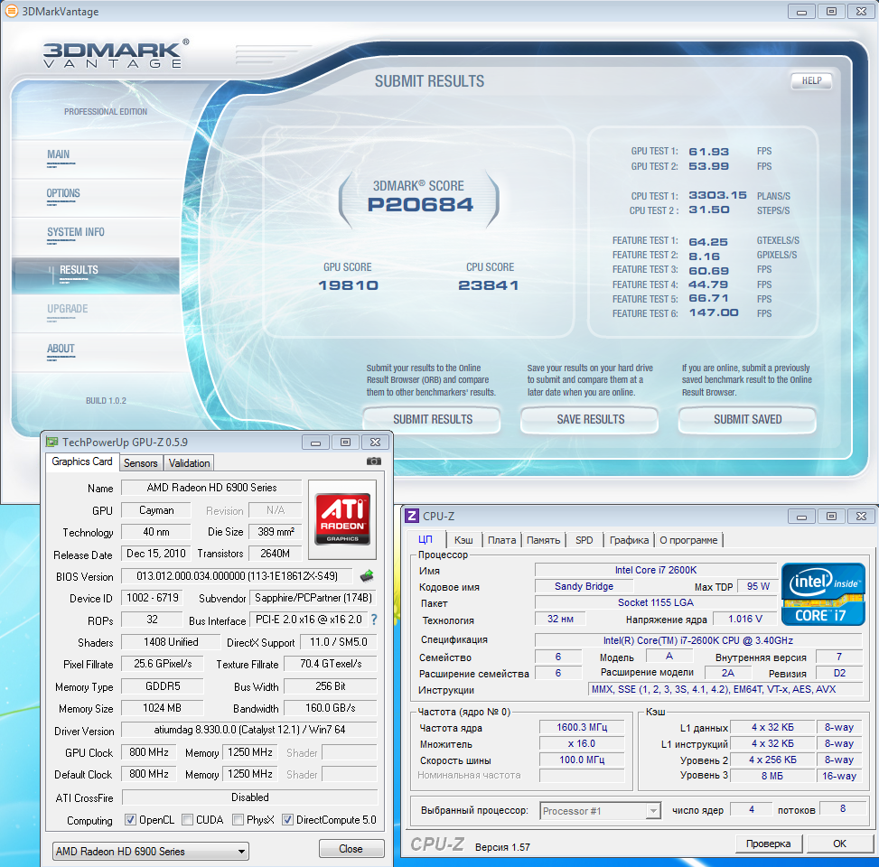
Task: Click the Intel Core i7 logo in CPU-Z
Action: tap(823, 594)
